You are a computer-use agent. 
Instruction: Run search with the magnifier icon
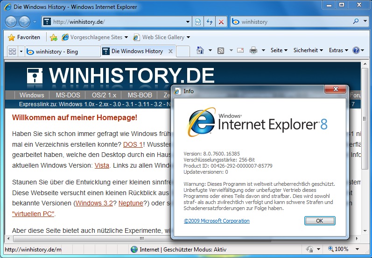click(x=356, y=21)
